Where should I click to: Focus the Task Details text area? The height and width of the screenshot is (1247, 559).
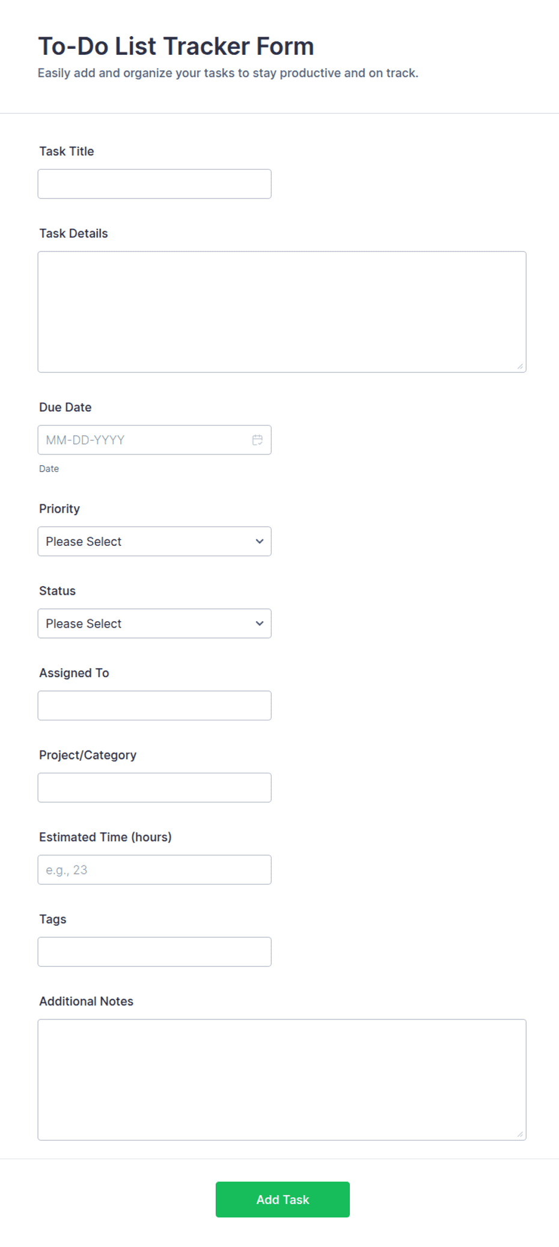click(282, 312)
